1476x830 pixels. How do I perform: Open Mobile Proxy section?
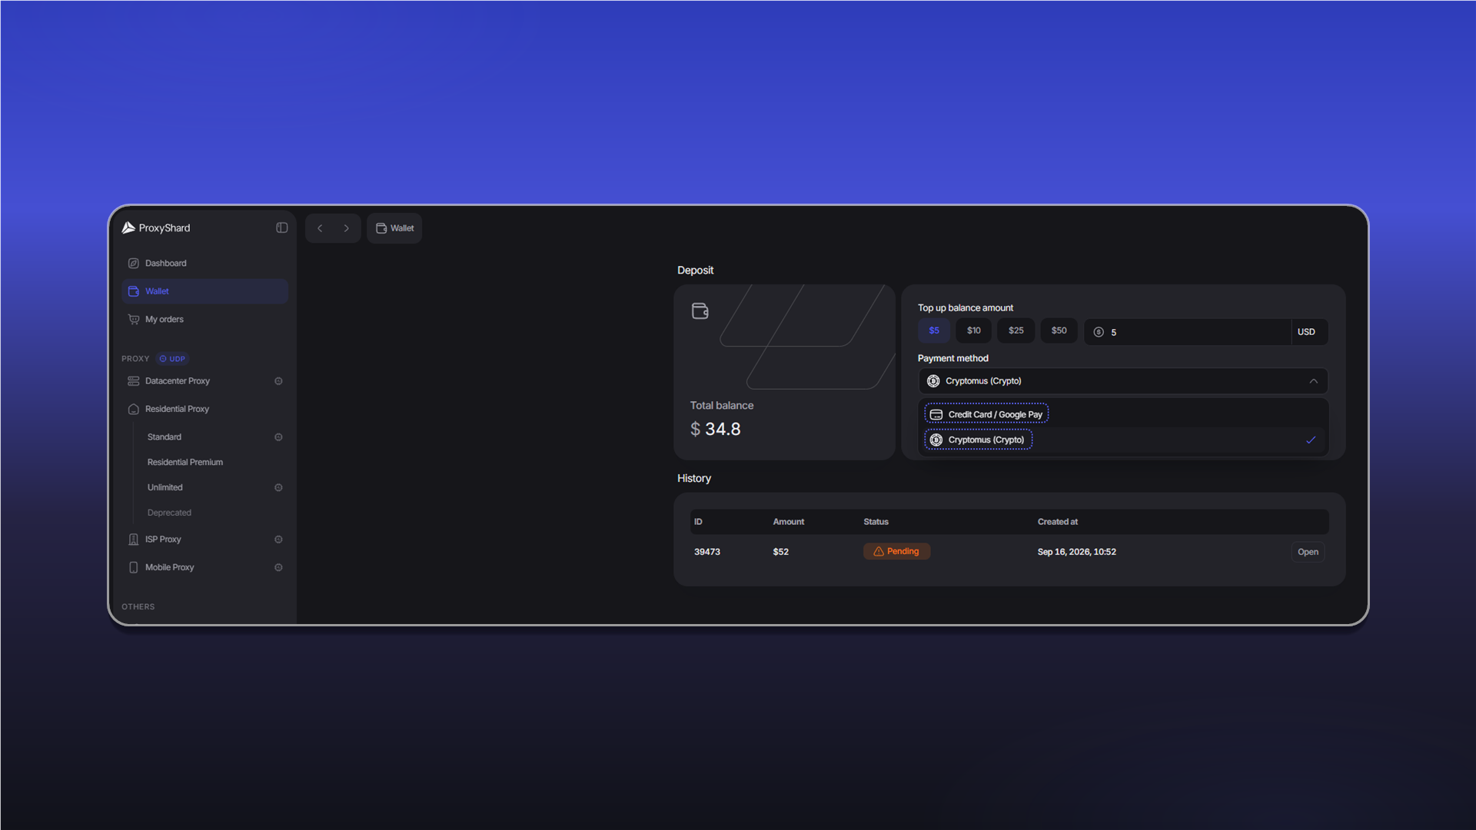pyautogui.click(x=204, y=568)
